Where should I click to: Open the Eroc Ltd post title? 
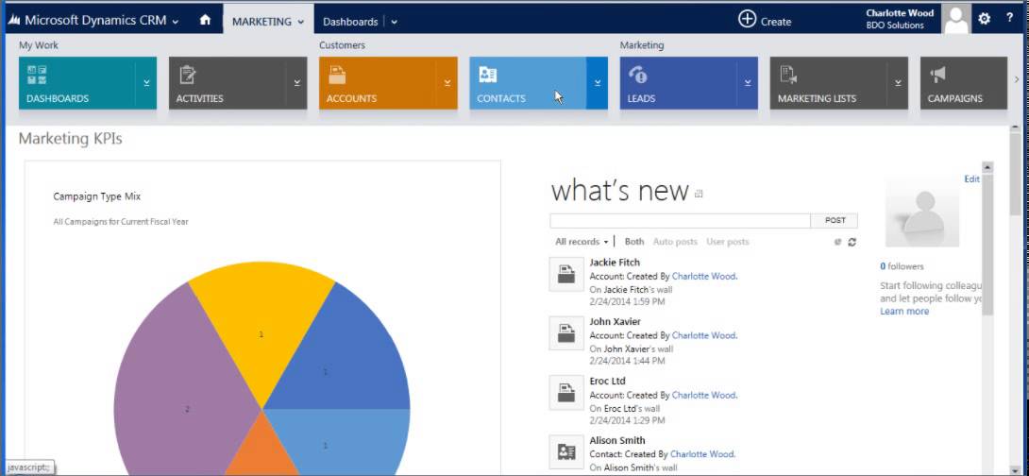[607, 382]
